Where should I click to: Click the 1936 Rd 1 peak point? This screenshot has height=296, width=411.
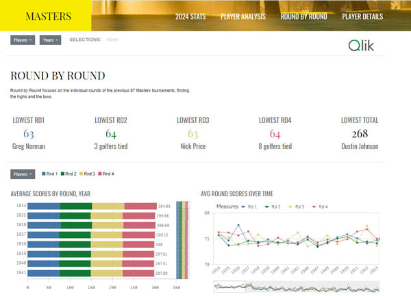pyautogui.click(x=238, y=225)
